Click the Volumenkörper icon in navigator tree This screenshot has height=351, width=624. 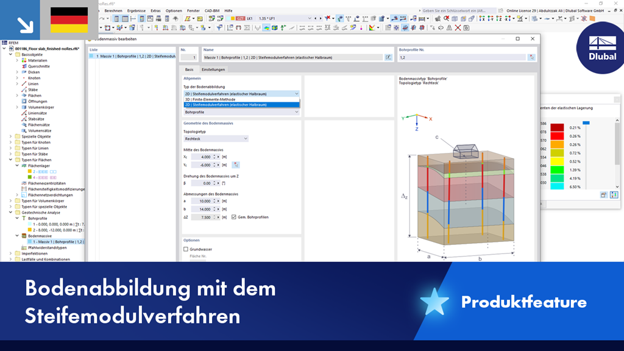coord(24,107)
